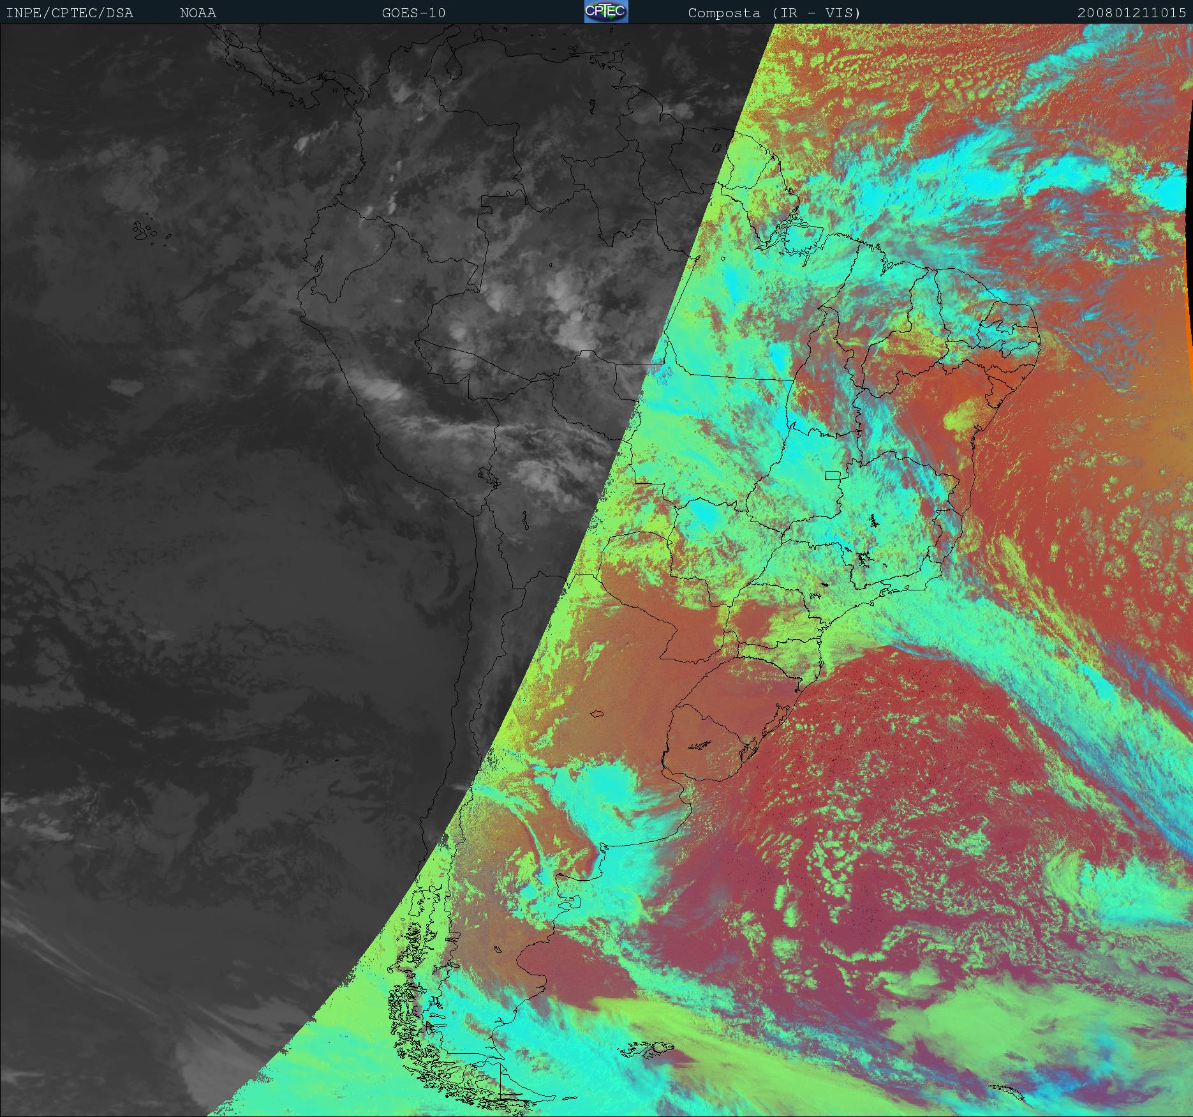Select the Composta (IR - VIS) title
Image resolution: width=1193 pixels, height=1117 pixels.
pyautogui.click(x=774, y=13)
